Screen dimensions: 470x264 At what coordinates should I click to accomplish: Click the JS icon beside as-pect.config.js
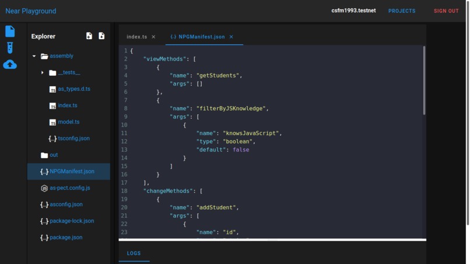44,188
